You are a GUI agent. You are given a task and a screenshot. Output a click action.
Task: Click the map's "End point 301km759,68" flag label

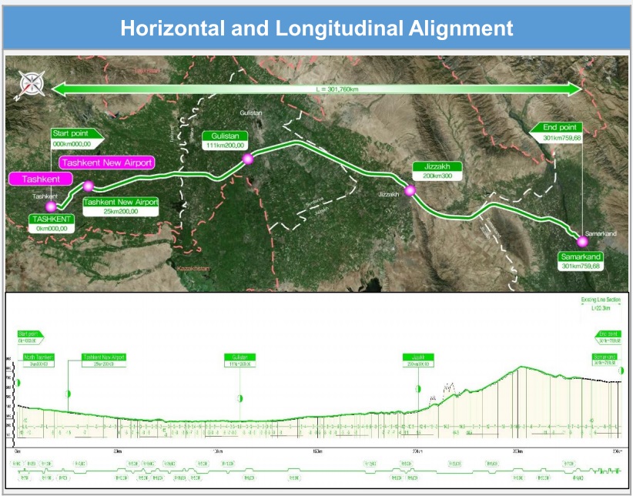point(556,132)
